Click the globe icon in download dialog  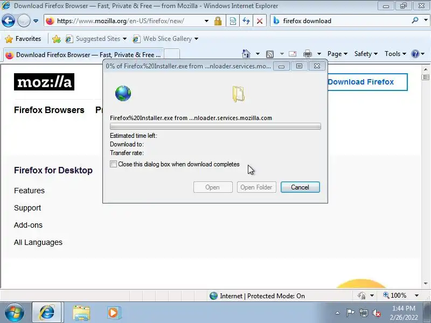pyautogui.click(x=123, y=93)
